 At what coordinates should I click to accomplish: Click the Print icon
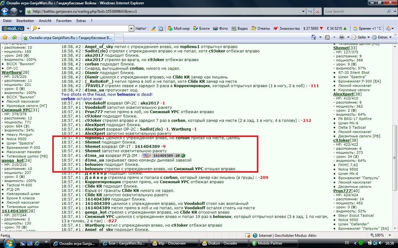tap(342, 37)
